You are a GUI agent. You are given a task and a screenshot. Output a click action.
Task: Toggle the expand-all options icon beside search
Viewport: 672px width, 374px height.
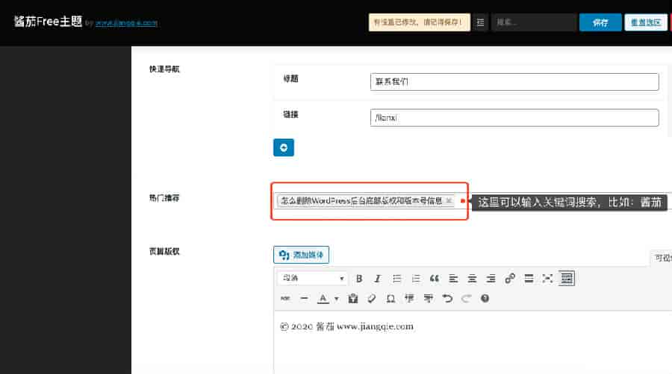480,22
